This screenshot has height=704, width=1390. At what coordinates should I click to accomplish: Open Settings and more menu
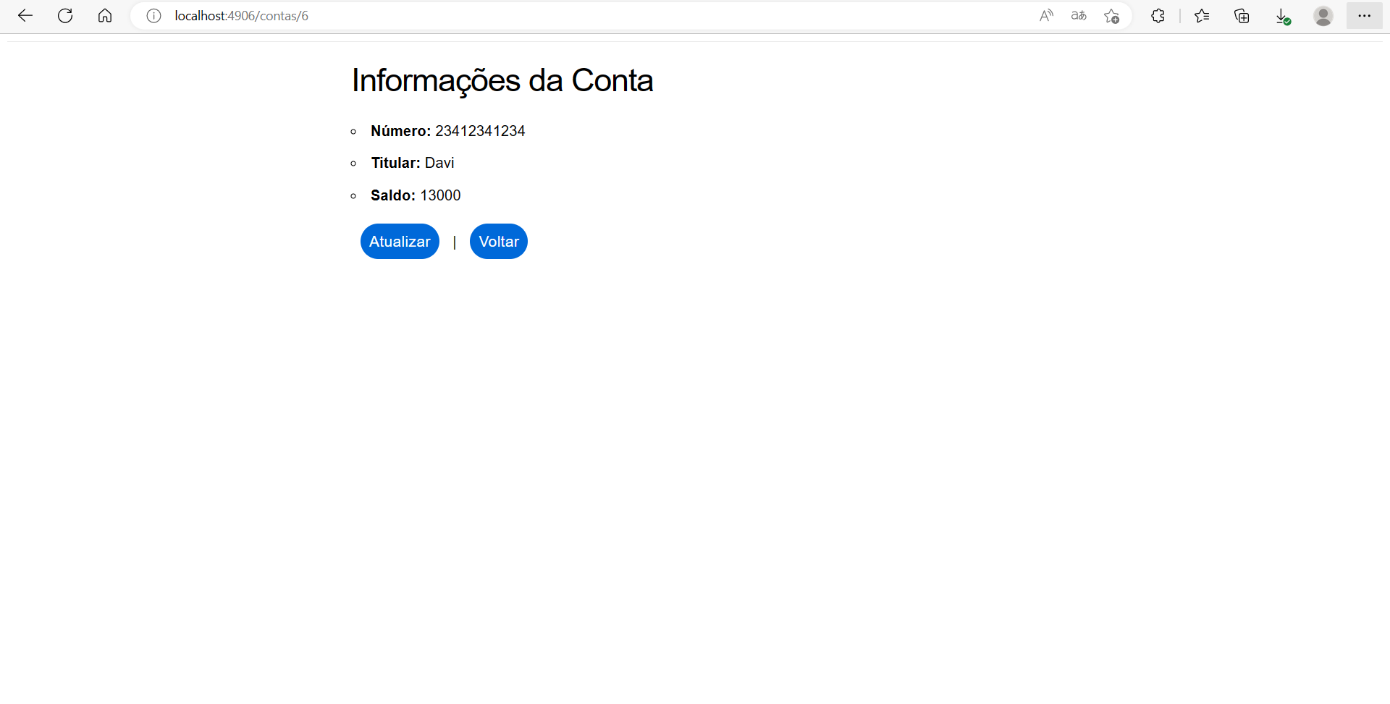(x=1364, y=16)
